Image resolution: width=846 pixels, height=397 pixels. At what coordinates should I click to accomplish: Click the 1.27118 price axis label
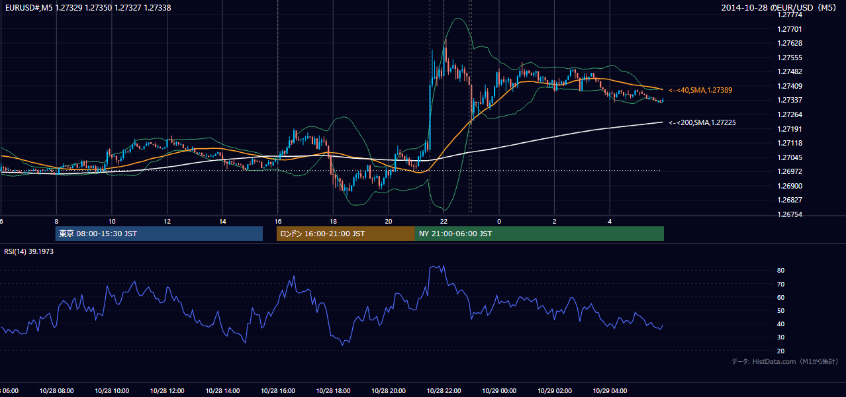pos(789,143)
